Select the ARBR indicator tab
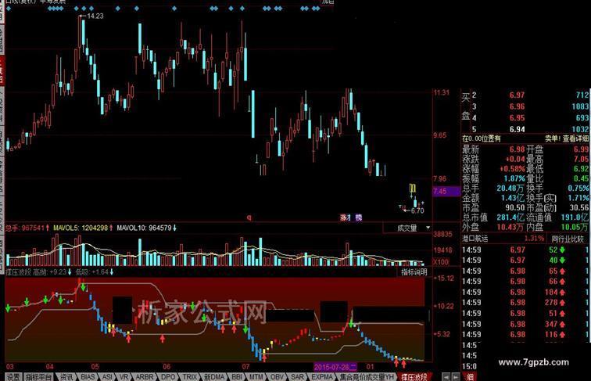591x381 pixels. pyautogui.click(x=145, y=377)
